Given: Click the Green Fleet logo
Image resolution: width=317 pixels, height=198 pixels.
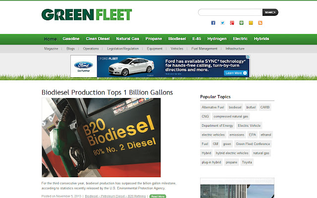Looking at the screenshot, I should [x=87, y=15].
